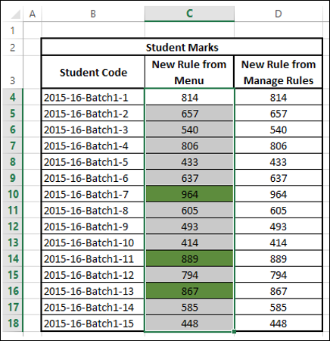The width and height of the screenshot is (330, 341).
Task: Select row 3 header
Action: point(12,72)
